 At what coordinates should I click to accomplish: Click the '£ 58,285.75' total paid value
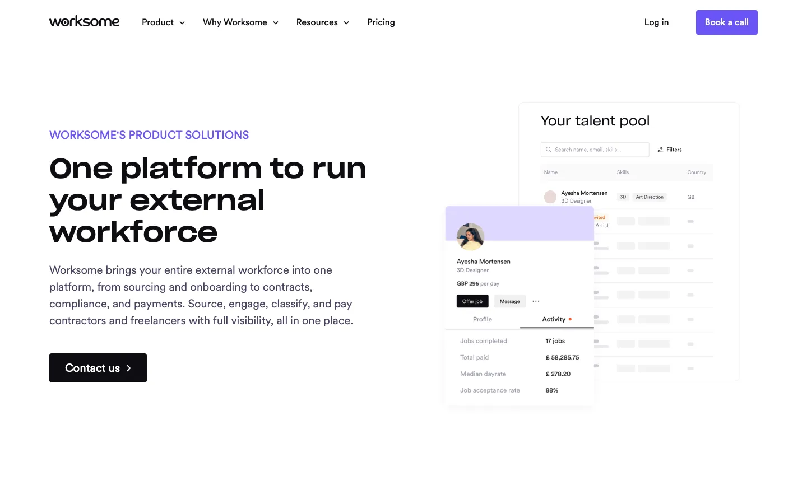pyautogui.click(x=563, y=357)
